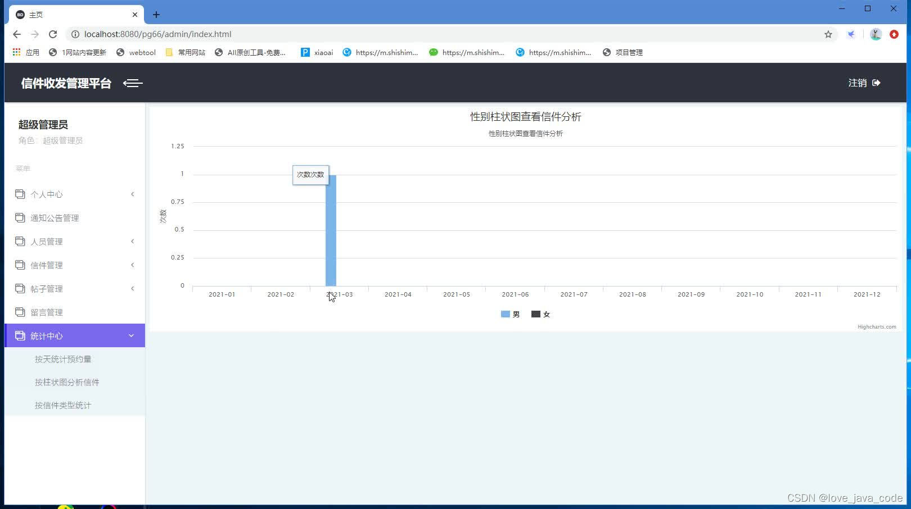Viewport: 911px width, 509px height.
Task: Click the 2021-12 x-axis label
Action: click(867, 294)
